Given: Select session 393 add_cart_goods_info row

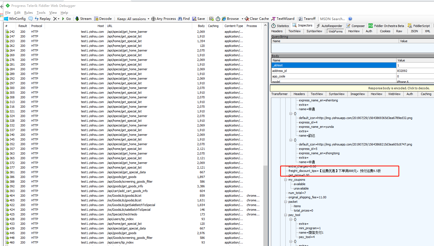Looking at the screenshot, I should pos(133,191).
